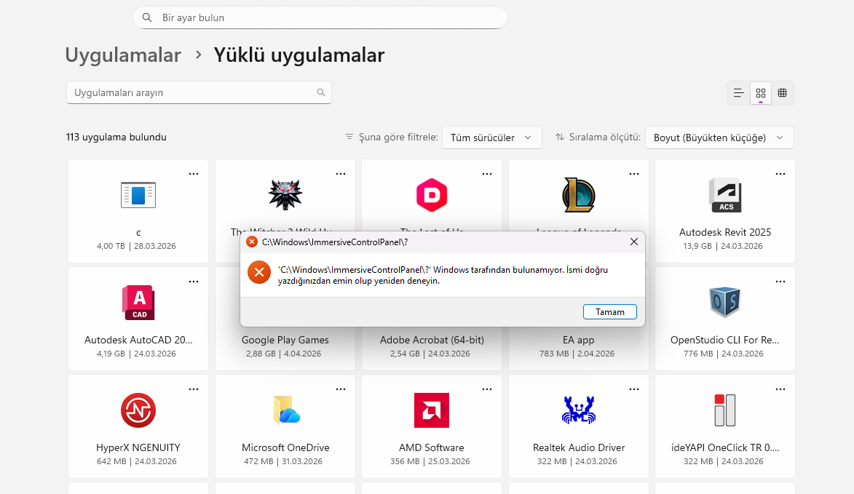Click the Yüklü uygulamalar heading
Image resolution: width=854 pixels, height=494 pixels.
click(299, 55)
